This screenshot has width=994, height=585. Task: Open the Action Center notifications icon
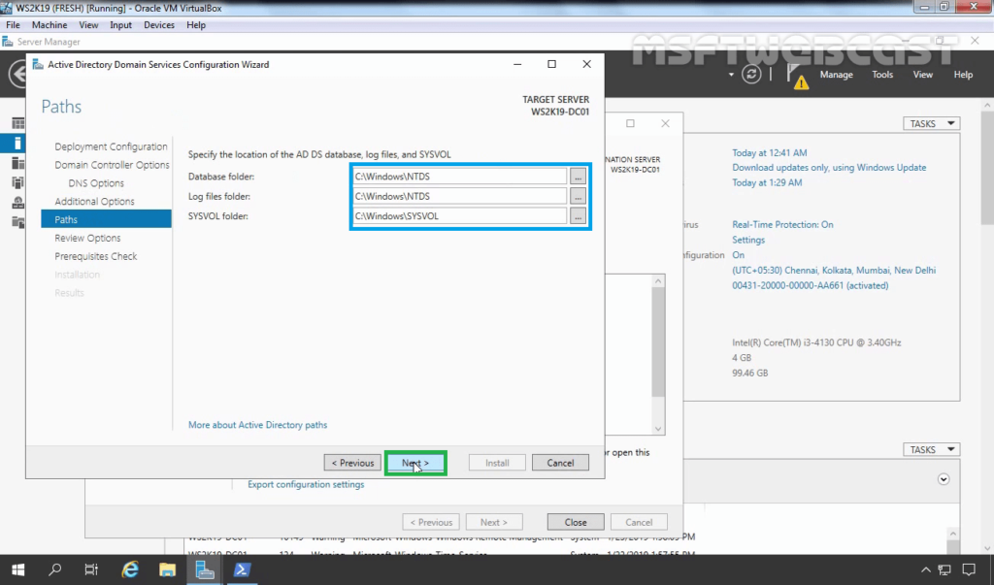coord(969,569)
